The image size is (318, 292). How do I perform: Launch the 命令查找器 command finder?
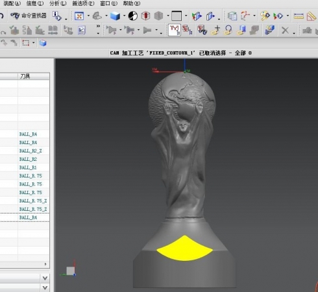pos(29,16)
